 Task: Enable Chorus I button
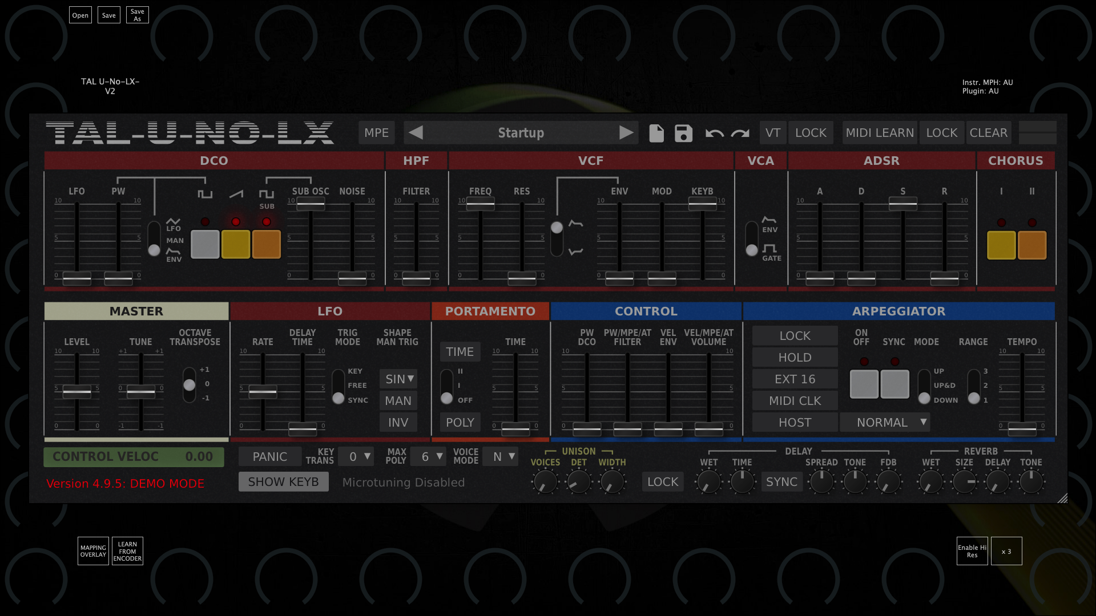1001,245
